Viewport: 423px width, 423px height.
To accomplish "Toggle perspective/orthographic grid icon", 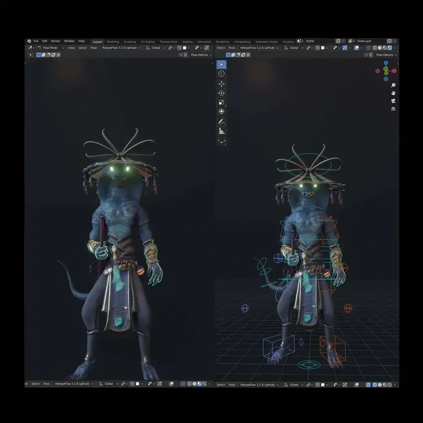I will tap(393, 109).
